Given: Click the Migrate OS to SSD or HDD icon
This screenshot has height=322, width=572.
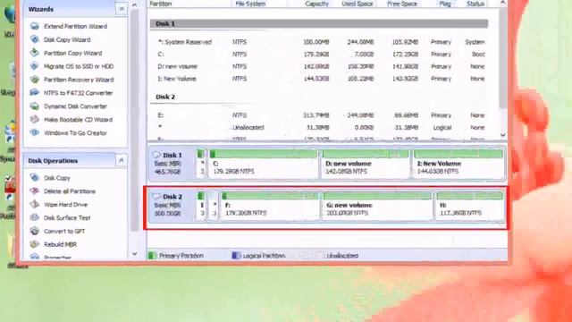Looking at the screenshot, I should click(x=35, y=66).
